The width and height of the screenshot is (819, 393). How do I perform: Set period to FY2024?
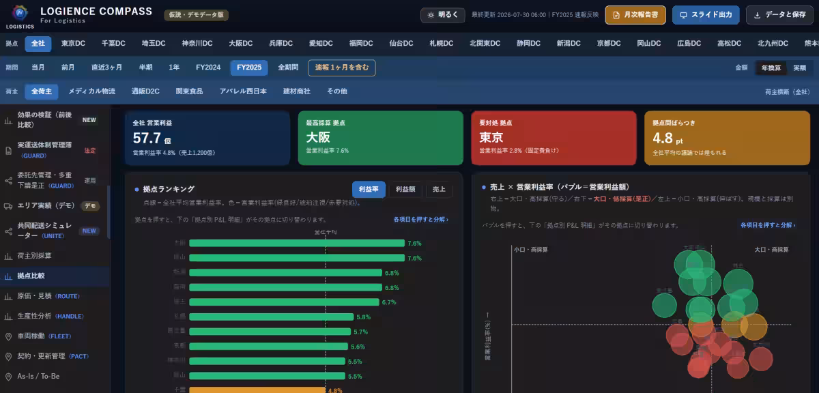(x=208, y=68)
